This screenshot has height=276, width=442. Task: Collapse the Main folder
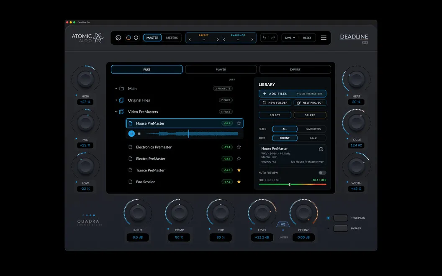[116, 88]
